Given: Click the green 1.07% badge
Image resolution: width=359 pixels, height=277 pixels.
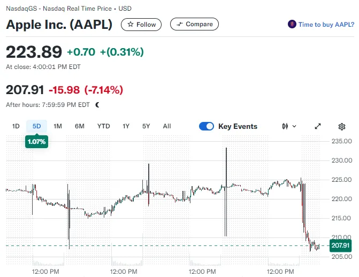Looking at the screenshot, I should pyautogui.click(x=37, y=142).
